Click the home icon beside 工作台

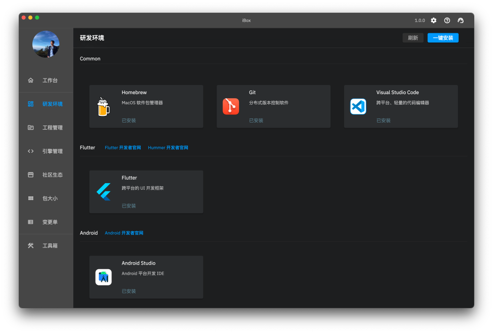click(30, 80)
